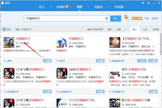Join the [送码]天涯明月刀 group
Screen dimensions: 162x108
coord(100,92)
